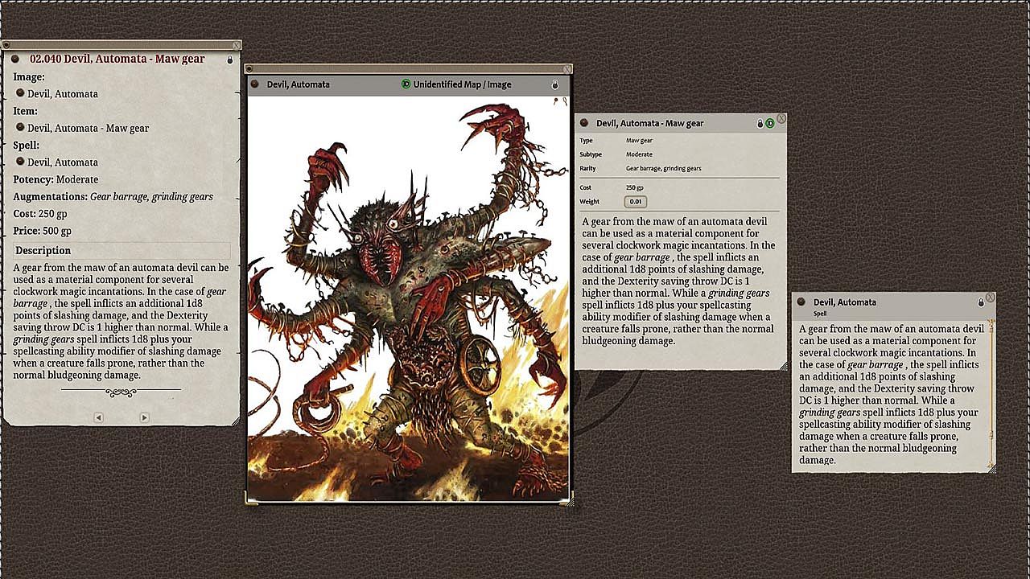The image size is (1030, 579).
Task: Toggle the green ID icon on image window
Action: pos(406,84)
